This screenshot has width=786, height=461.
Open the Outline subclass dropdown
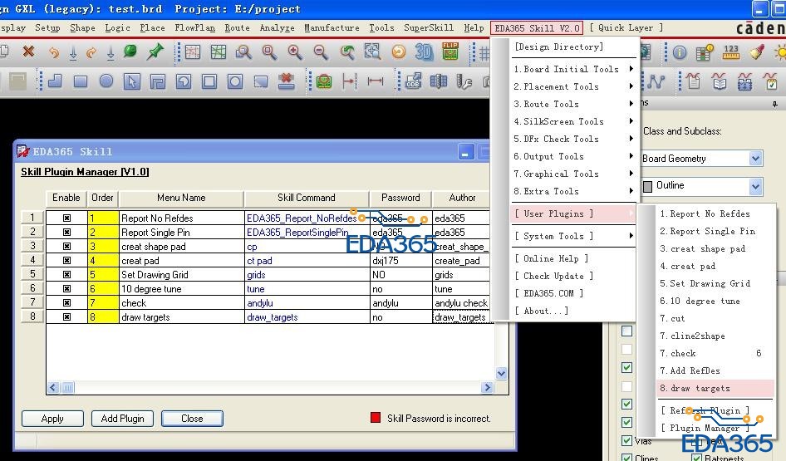coord(756,186)
